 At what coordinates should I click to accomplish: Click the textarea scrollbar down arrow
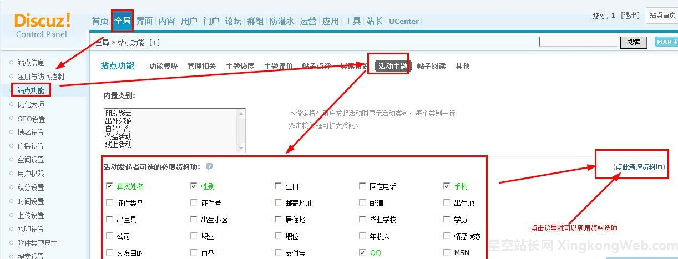tap(241, 148)
